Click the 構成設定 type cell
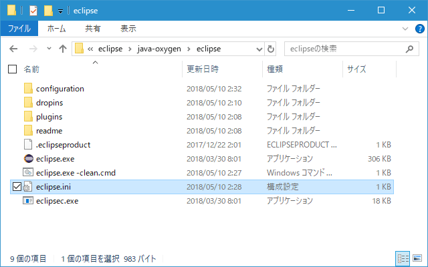 coord(283,187)
